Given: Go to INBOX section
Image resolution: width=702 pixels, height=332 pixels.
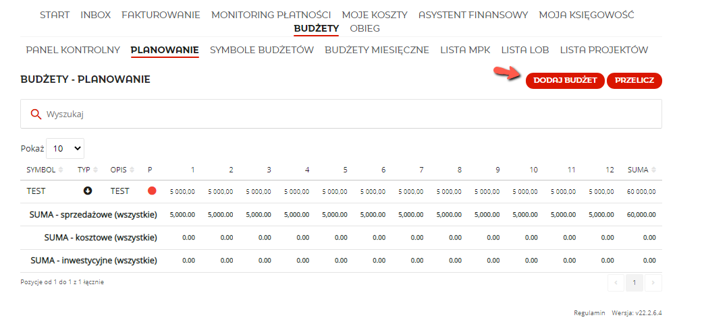Looking at the screenshot, I should 95,15.
